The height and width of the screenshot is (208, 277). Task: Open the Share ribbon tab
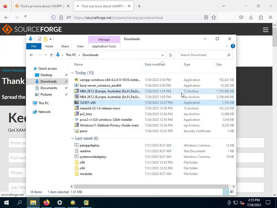point(65,46)
